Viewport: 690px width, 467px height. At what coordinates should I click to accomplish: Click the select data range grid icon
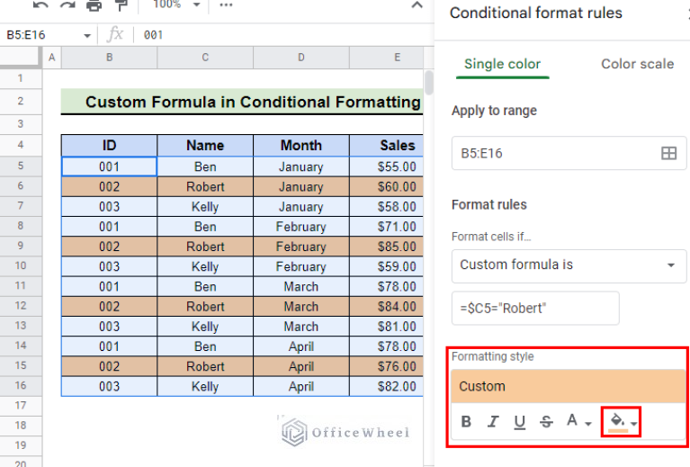(x=668, y=153)
